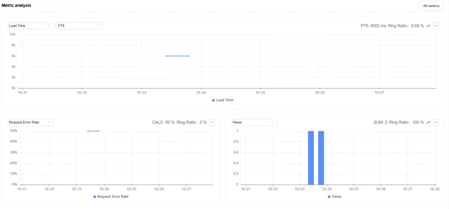Screen dimensions: 449x209
Task: Click the Request Error Rate line segment
Action: 93,131
